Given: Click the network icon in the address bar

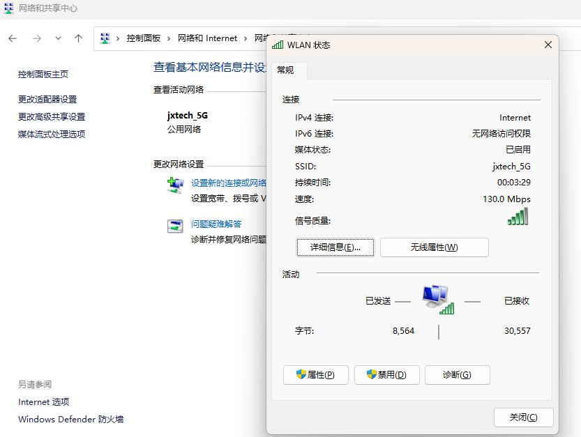Looking at the screenshot, I should pos(106,38).
